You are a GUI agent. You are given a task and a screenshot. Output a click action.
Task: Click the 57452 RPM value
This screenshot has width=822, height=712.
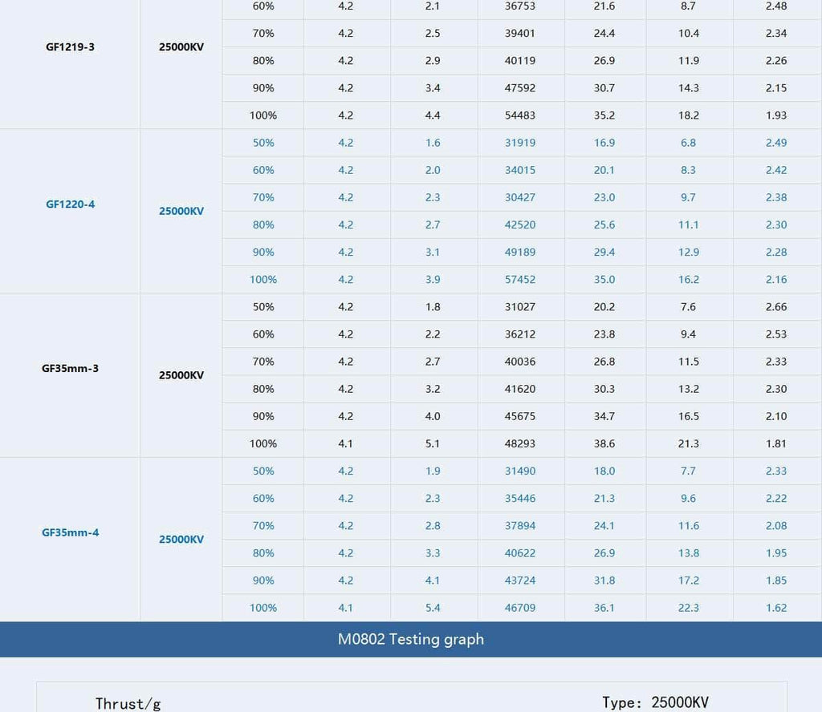tap(520, 280)
